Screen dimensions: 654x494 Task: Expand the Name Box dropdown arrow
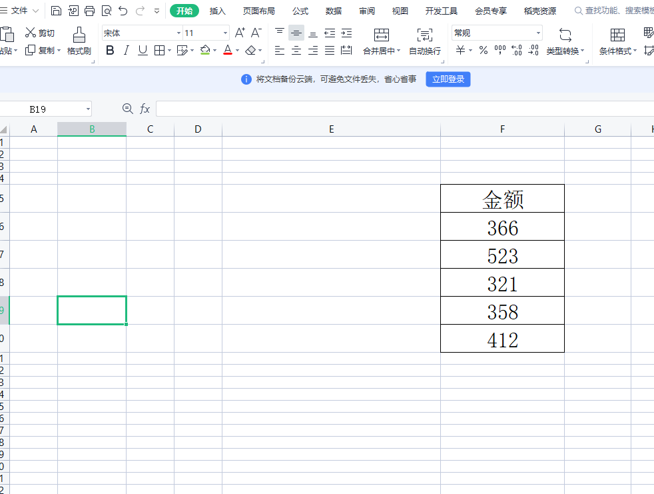88,109
